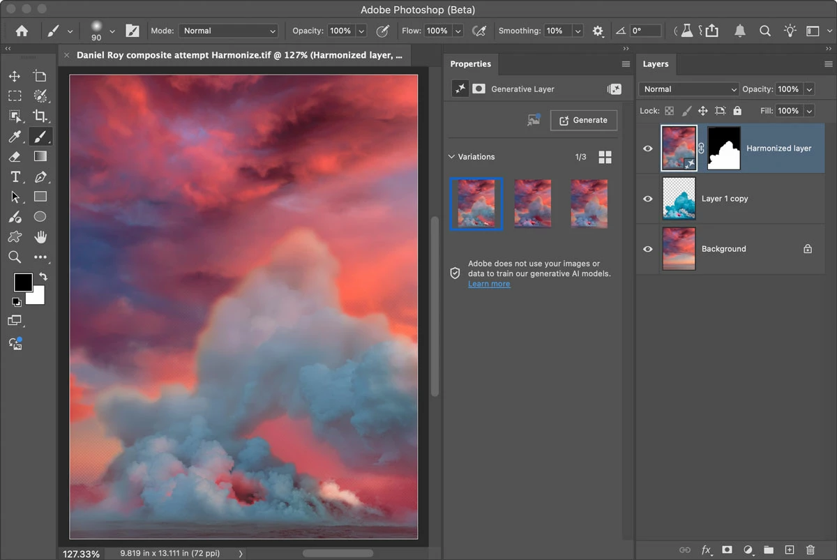Viewport: 837px width, 560px height.
Task: Collapse the Variations section
Action: point(452,157)
